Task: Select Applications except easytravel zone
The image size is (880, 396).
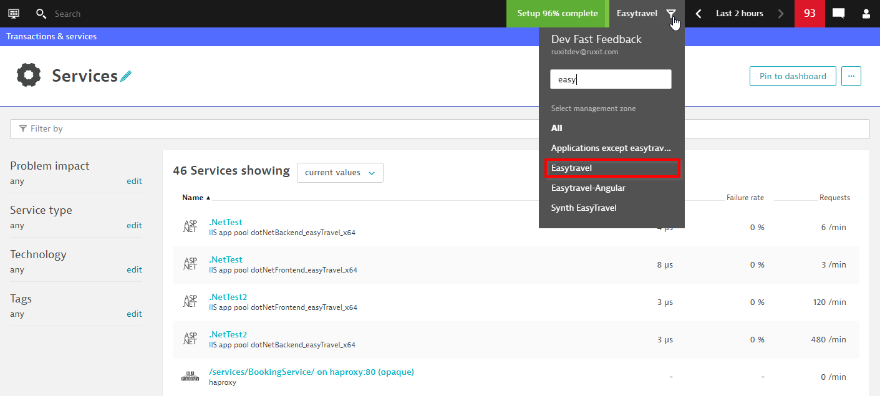Action: pos(611,148)
